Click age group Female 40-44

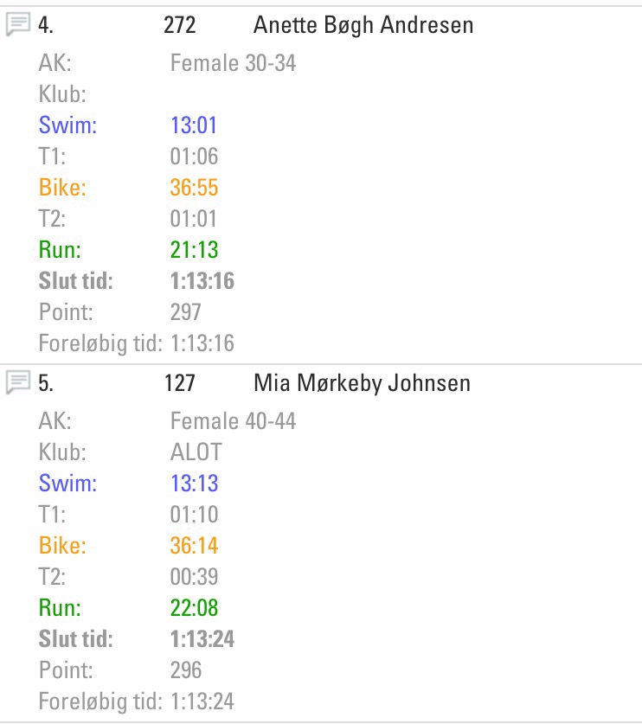(x=234, y=421)
